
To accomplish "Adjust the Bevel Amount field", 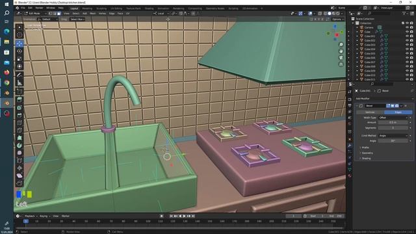I will point(393,123).
